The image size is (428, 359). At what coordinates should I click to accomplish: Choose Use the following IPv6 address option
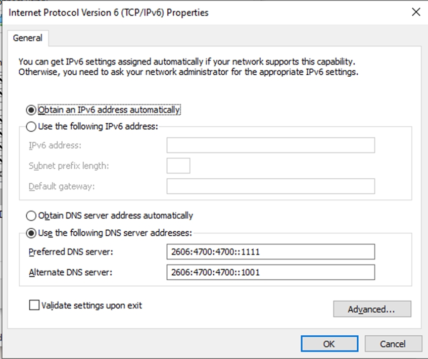click(x=31, y=126)
